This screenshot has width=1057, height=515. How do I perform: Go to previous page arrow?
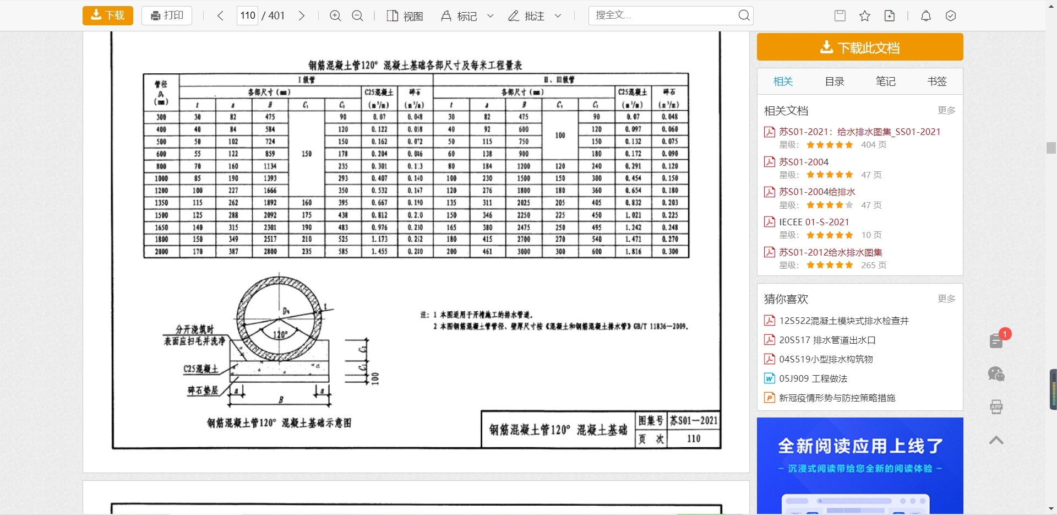click(220, 15)
